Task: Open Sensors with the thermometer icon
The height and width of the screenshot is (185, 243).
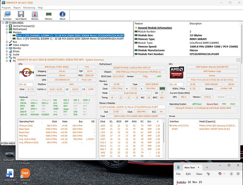Action: (35, 15)
